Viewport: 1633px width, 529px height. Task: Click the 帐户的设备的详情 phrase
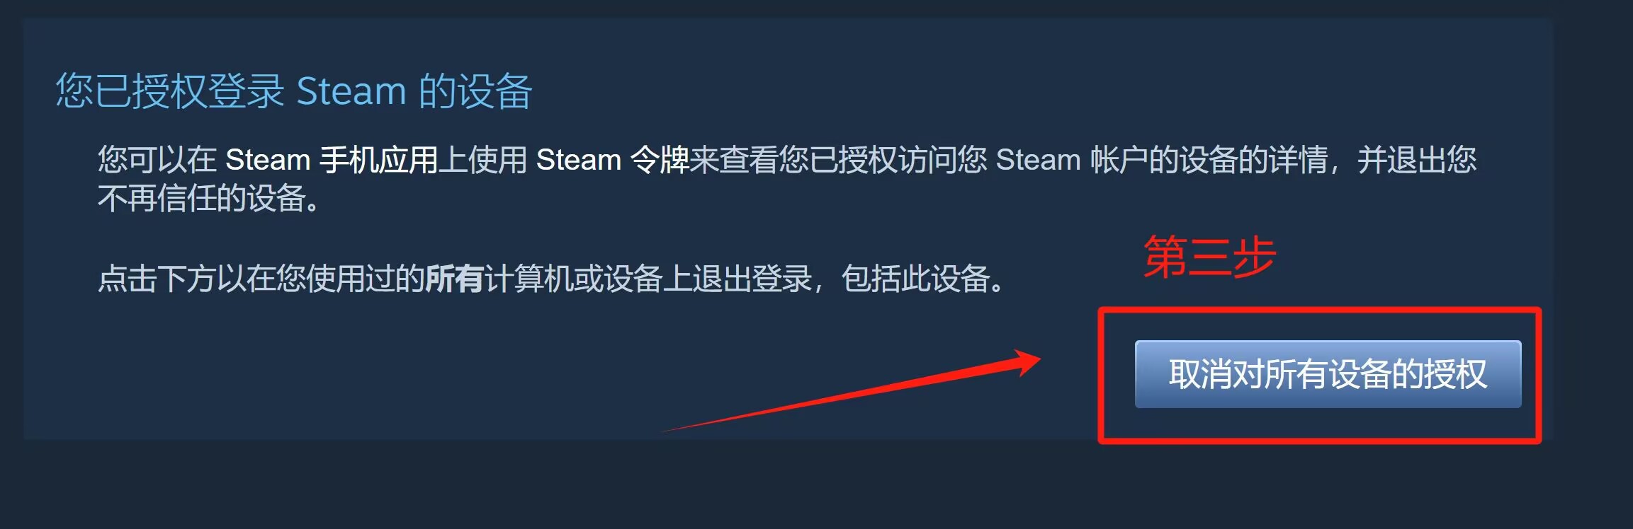tap(1209, 160)
